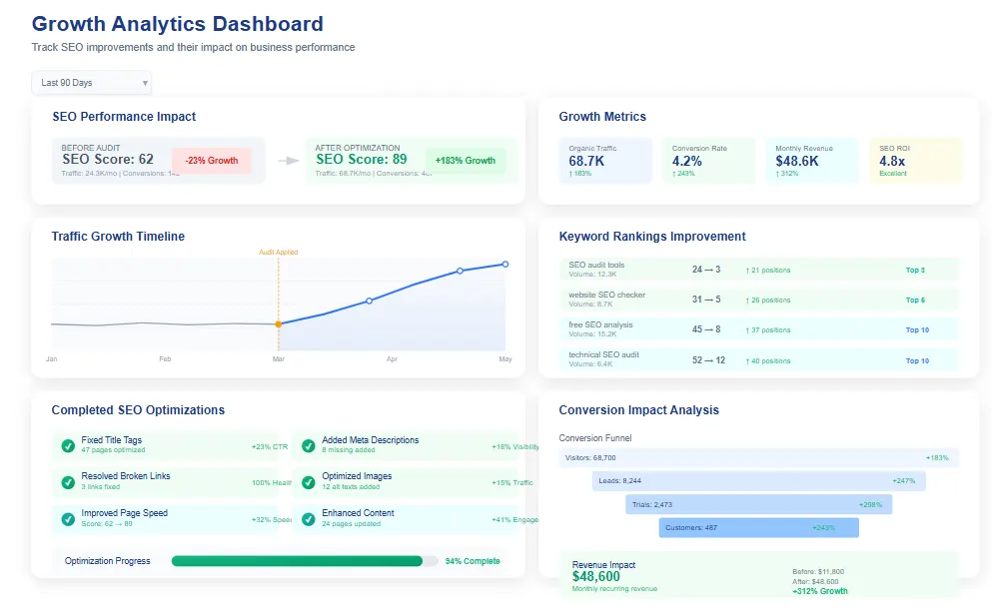Click the Customers: 487 funnel bar

click(x=759, y=527)
